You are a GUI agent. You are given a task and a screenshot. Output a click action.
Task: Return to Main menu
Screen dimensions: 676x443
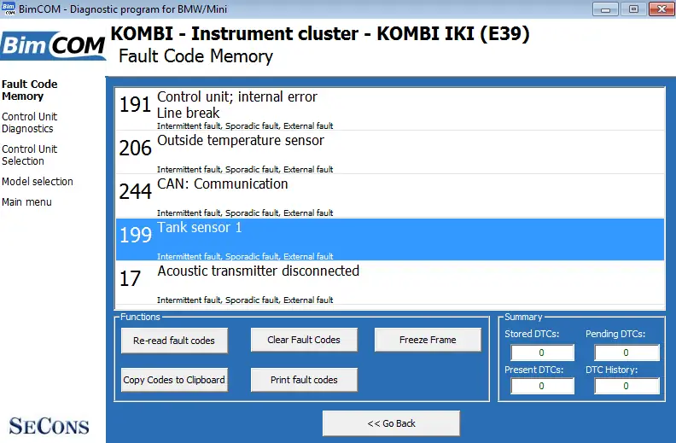[x=26, y=202]
